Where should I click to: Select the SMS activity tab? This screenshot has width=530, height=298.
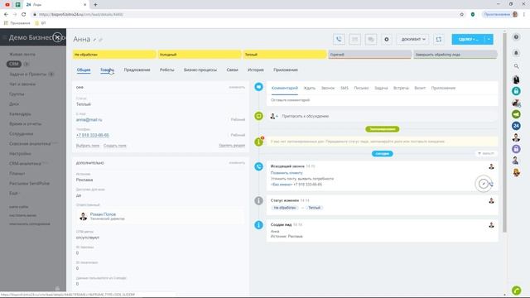[344, 89]
